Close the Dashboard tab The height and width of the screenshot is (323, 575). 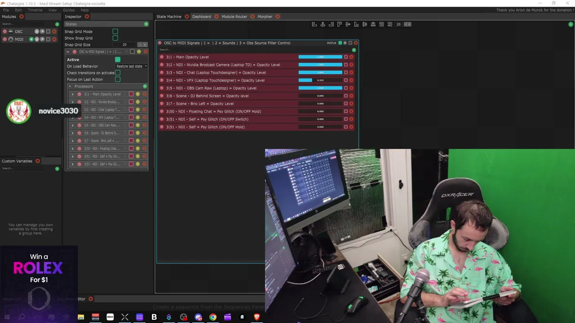pyautogui.click(x=217, y=17)
